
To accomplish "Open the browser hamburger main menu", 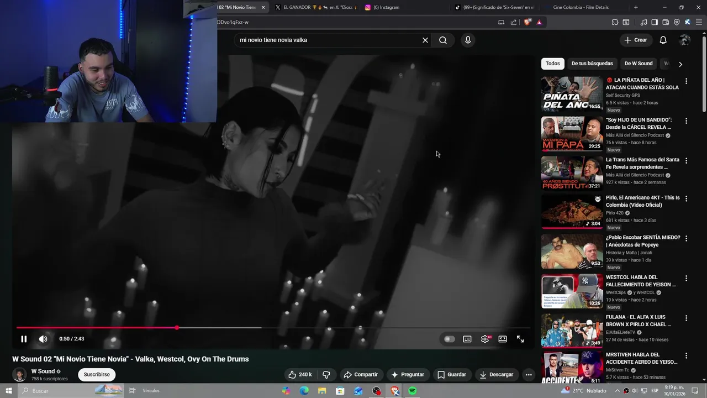I will tap(698, 22).
